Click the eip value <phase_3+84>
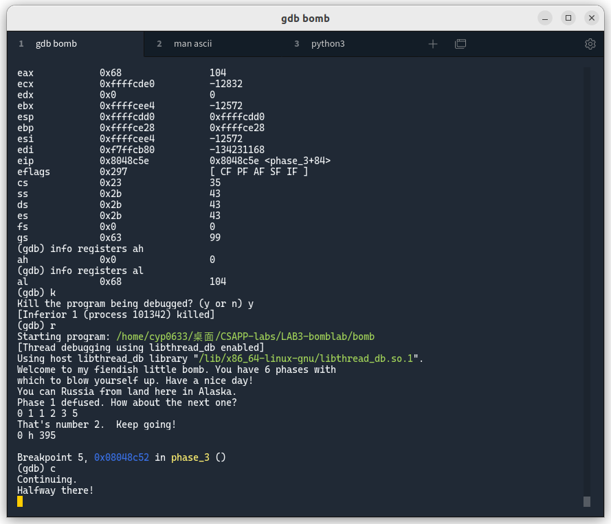The height and width of the screenshot is (524, 611). pyautogui.click(x=298, y=161)
